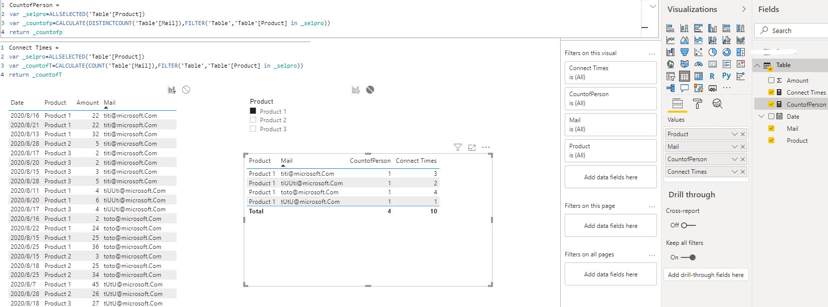Open Filters on this page options
This screenshot has height=307, width=828.
click(652, 206)
